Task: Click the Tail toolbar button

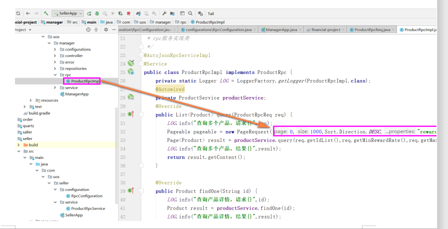Action: 211,13
